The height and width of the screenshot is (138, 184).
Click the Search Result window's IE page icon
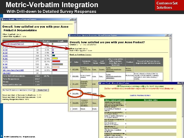pos(100,83)
